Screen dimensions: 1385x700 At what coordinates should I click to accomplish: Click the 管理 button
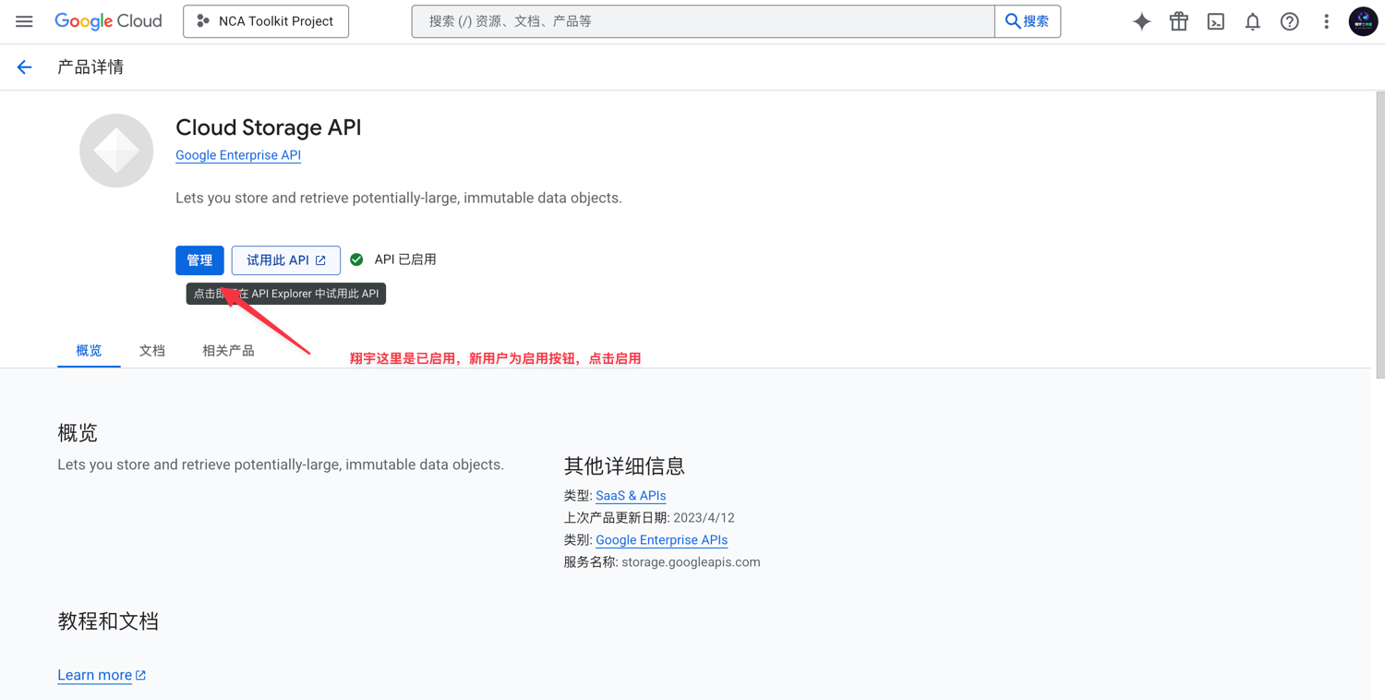199,259
